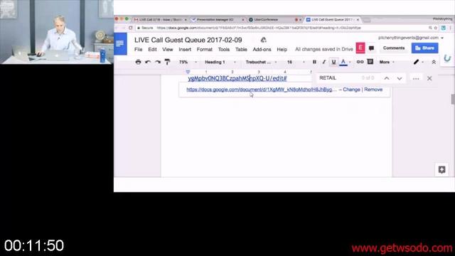Click the browser reload button
Screen dimensions: 455x256
(131, 28)
